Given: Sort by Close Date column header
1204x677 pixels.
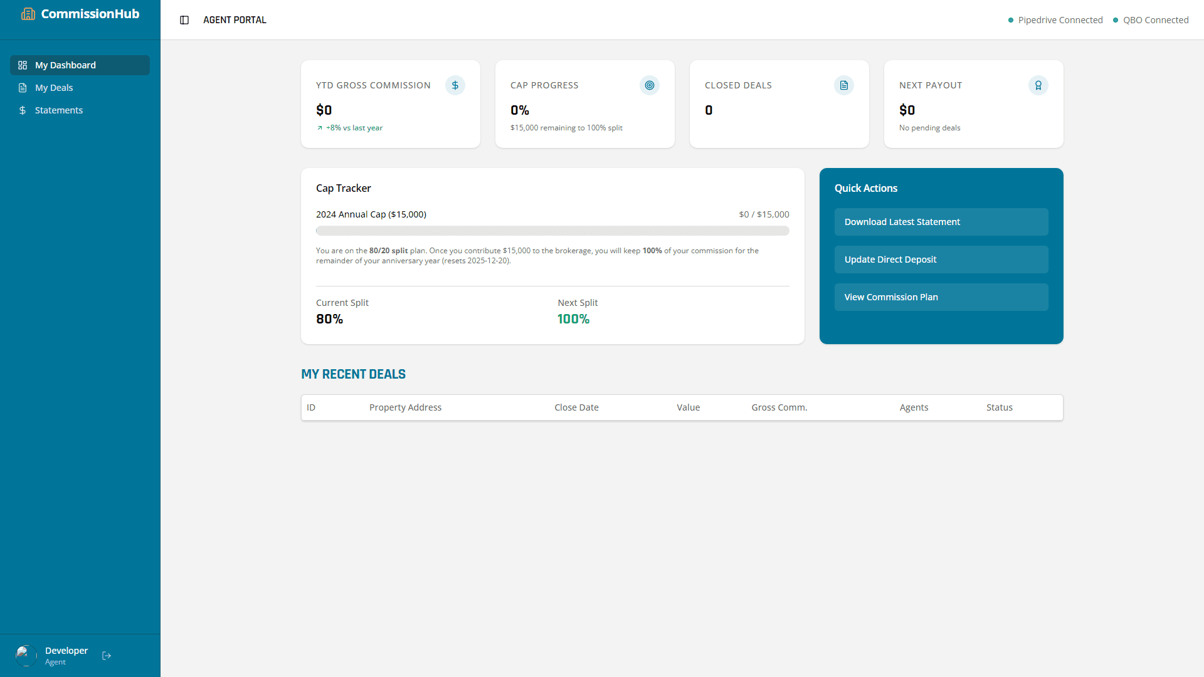Looking at the screenshot, I should click(x=576, y=407).
